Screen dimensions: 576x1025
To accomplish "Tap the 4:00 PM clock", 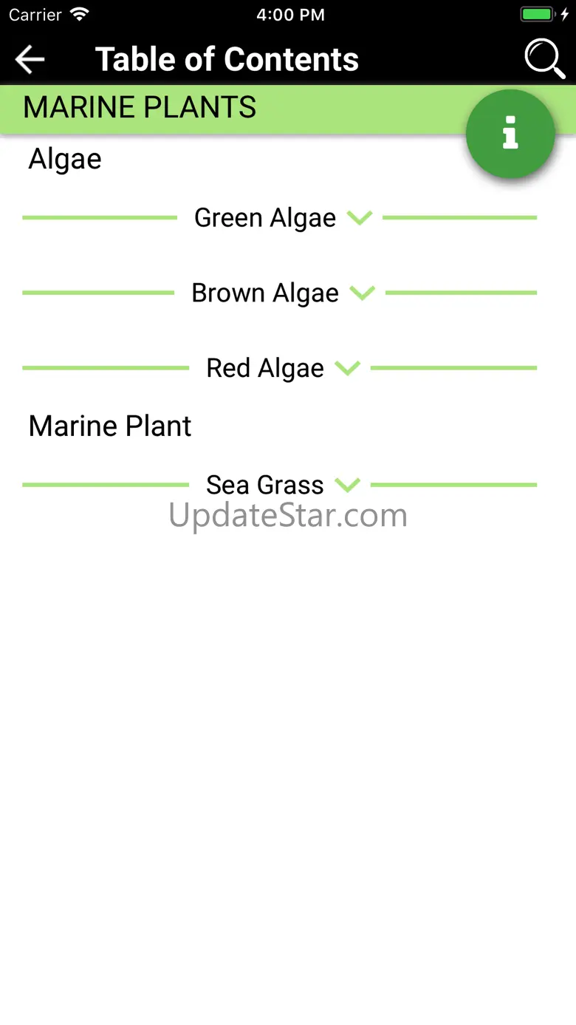I will tap(290, 15).
